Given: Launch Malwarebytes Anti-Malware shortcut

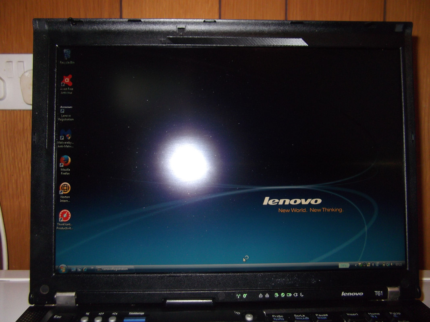Looking at the screenshot, I should point(66,138).
